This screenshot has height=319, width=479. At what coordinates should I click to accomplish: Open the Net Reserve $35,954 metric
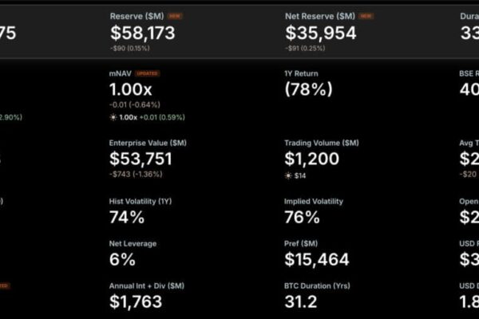coord(321,33)
